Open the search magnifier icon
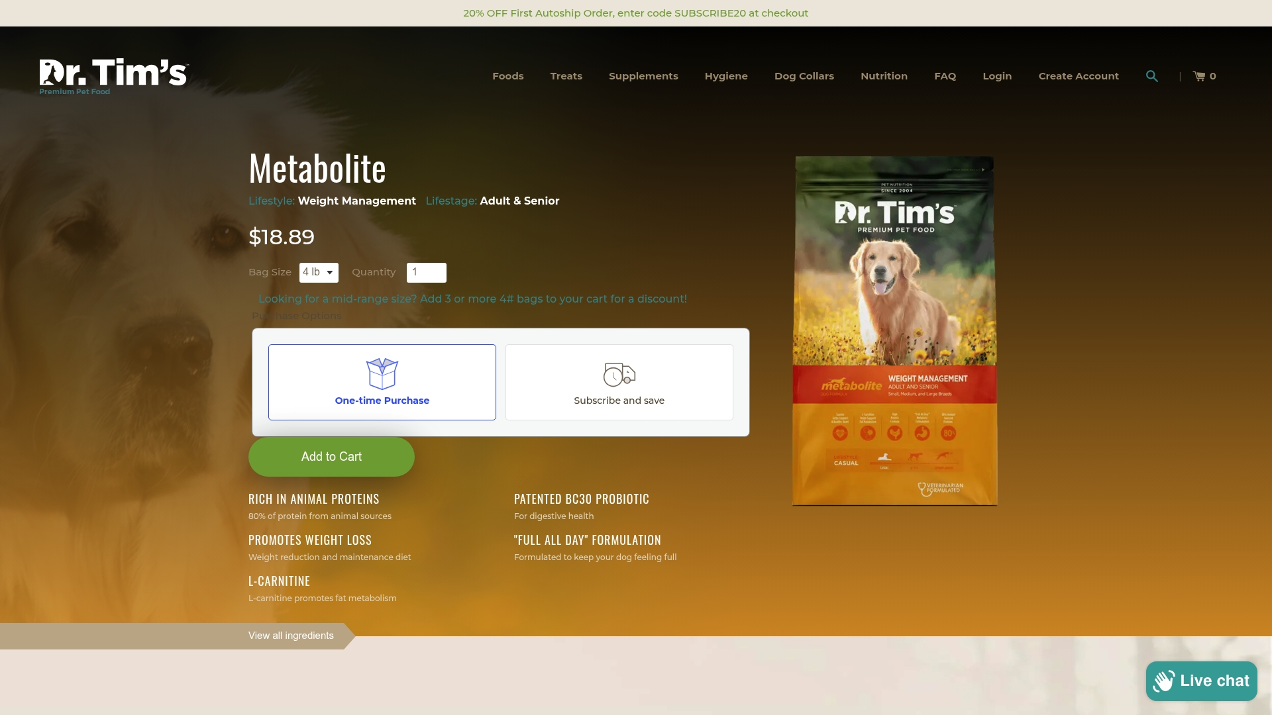The image size is (1272, 715). click(x=1152, y=76)
